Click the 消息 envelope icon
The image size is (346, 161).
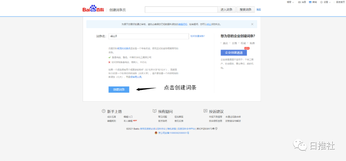click(300, 2)
